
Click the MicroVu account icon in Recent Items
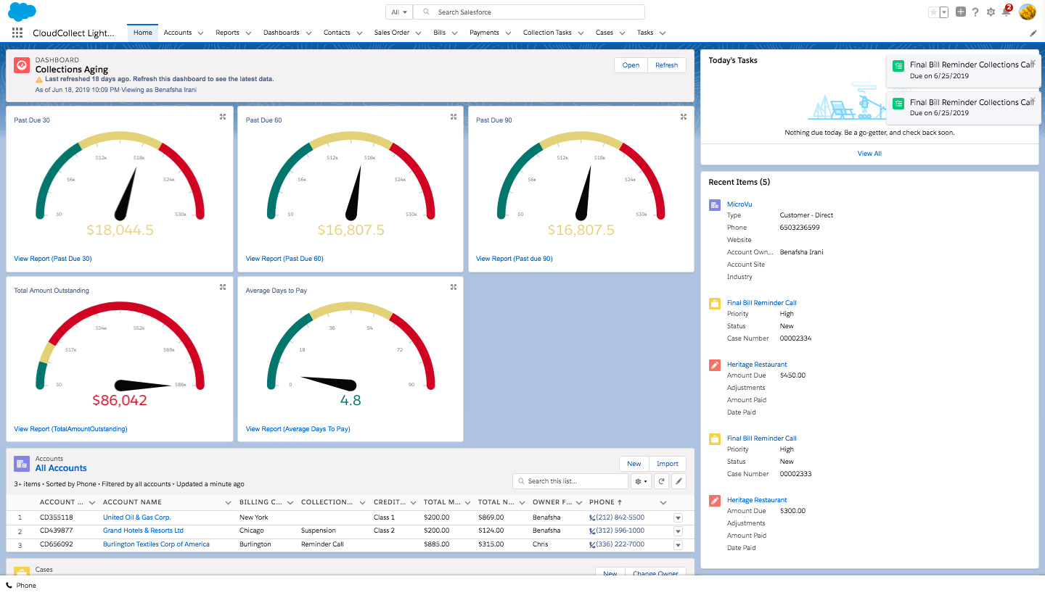(715, 205)
